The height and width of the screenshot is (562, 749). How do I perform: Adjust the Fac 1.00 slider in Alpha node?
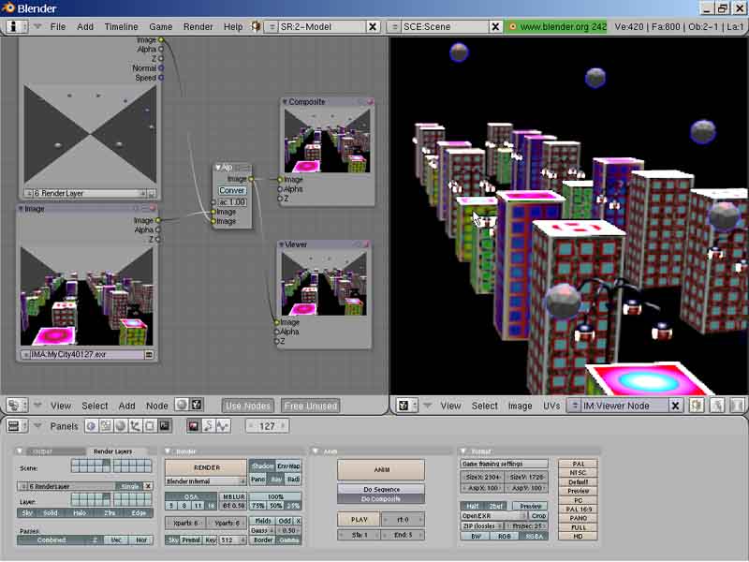click(232, 202)
